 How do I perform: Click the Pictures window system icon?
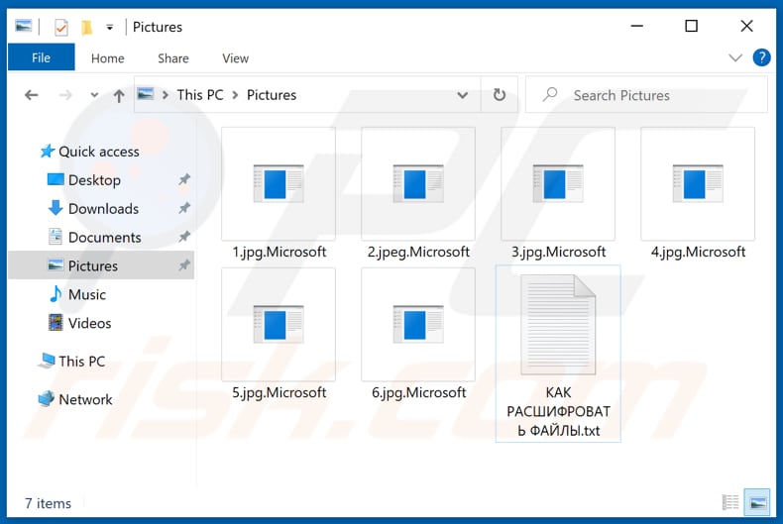pos(23,26)
